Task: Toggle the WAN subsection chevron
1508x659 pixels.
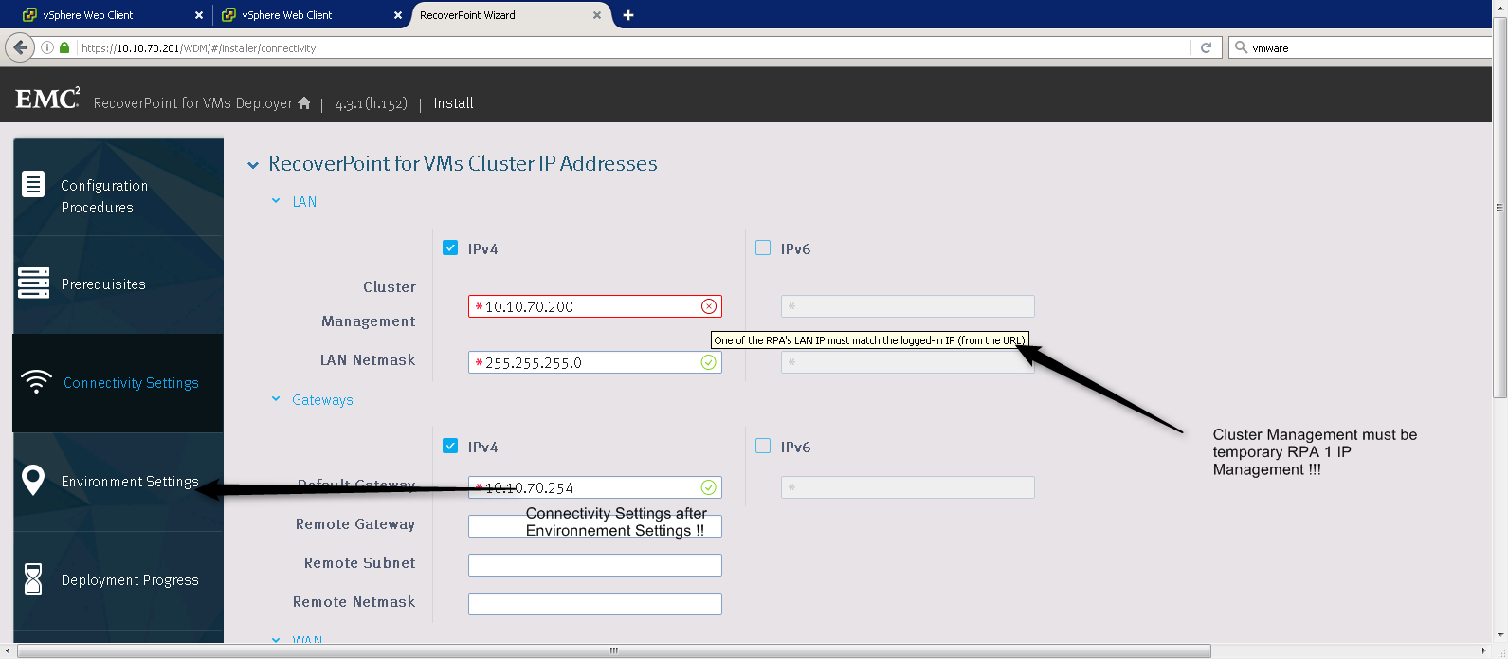Action: tap(276, 640)
